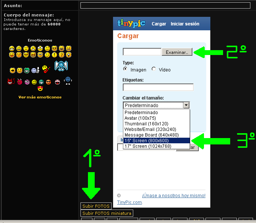This screenshot has width=256, height=223.
Task: Open the Cargar tab in tinypic header
Action: tap(159, 24)
